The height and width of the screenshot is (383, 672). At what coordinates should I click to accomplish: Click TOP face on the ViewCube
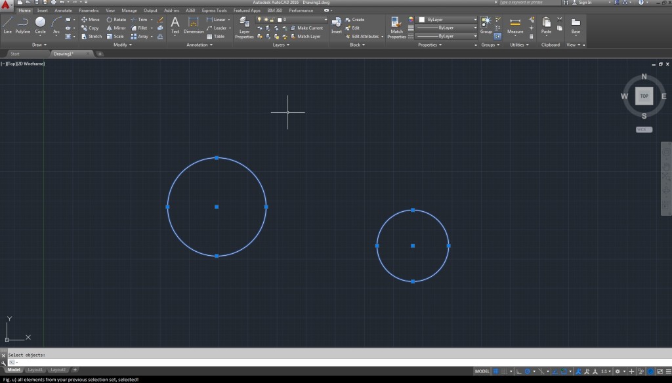click(644, 96)
